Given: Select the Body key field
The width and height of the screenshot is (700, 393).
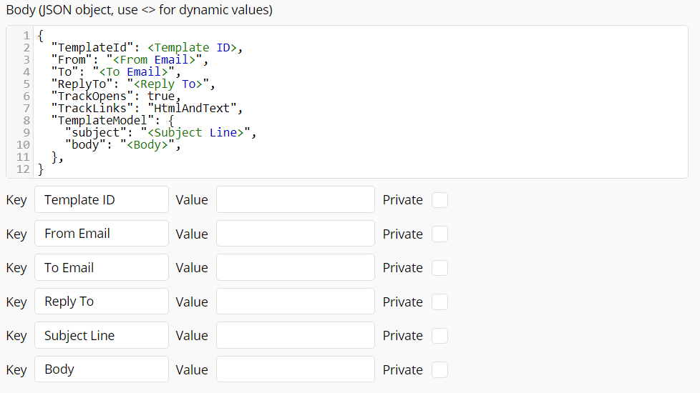Looking at the screenshot, I should (x=101, y=369).
